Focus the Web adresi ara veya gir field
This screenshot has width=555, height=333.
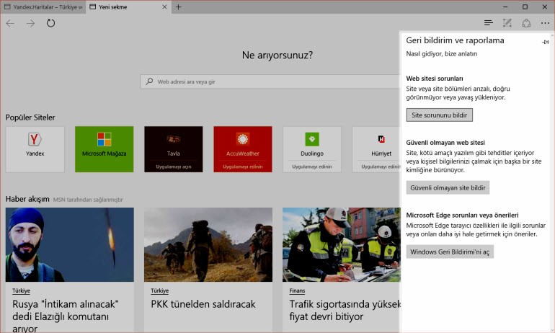(x=270, y=81)
